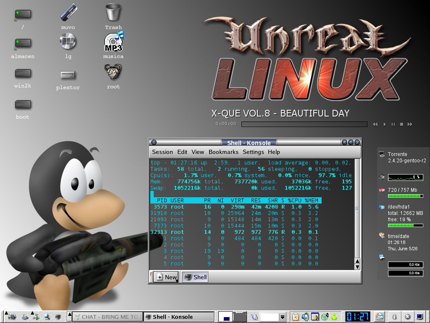Click the /dev/hda1 free space bar
The image size is (430, 323).
(x=405, y=225)
